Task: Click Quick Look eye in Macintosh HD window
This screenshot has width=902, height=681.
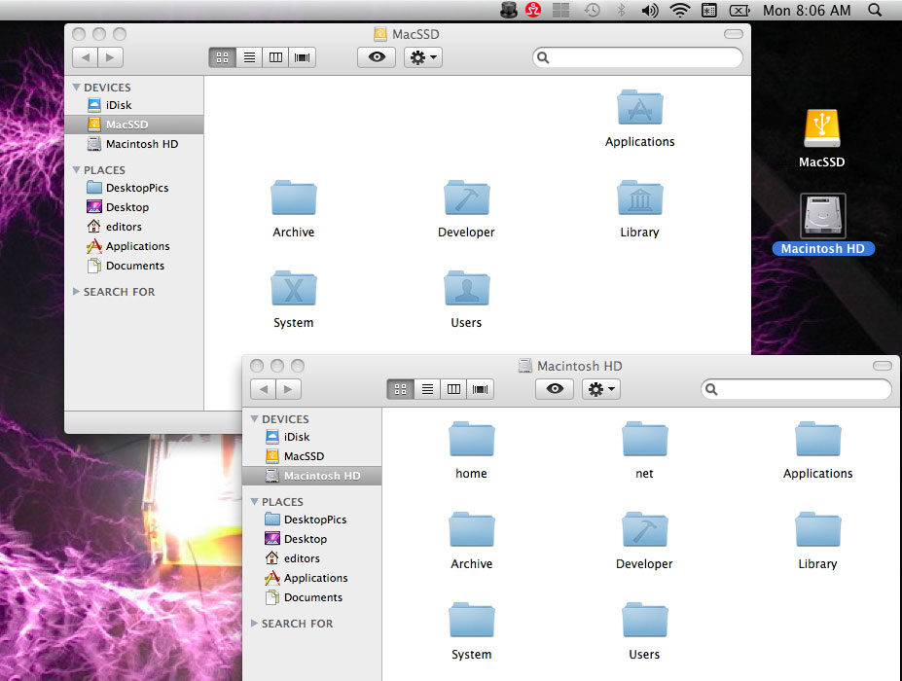Action: click(x=555, y=389)
